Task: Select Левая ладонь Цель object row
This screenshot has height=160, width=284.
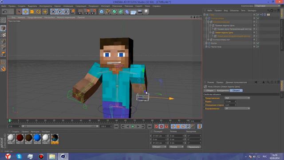Action: click(224, 32)
